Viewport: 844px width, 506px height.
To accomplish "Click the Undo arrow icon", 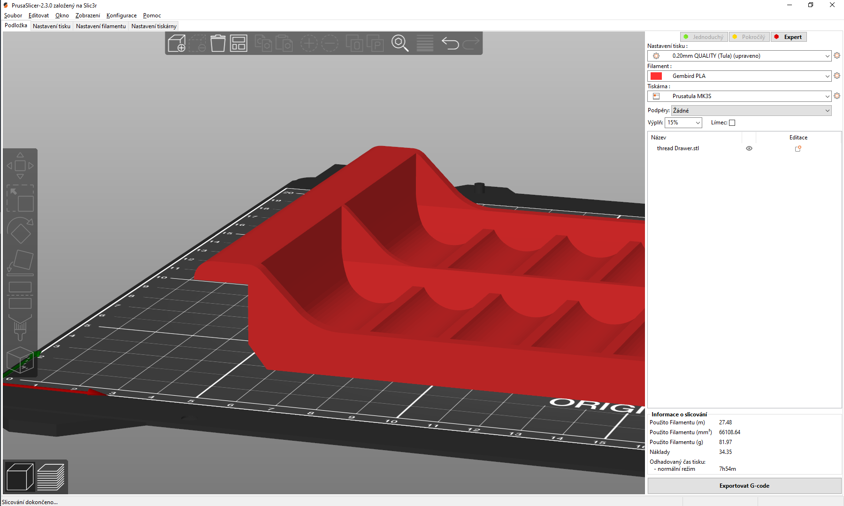I will click(450, 43).
